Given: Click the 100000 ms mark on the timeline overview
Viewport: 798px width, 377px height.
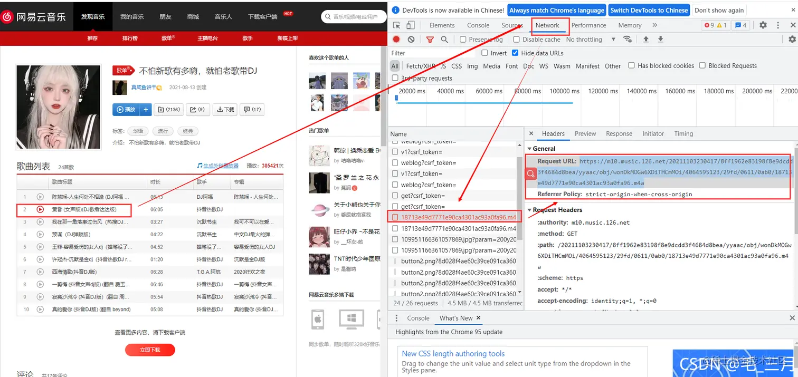Looking at the screenshot, I should (563, 91).
